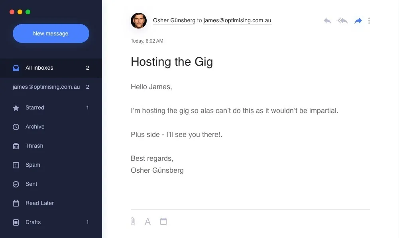Open the Drafts folder
The image size is (399, 238).
coord(33,222)
